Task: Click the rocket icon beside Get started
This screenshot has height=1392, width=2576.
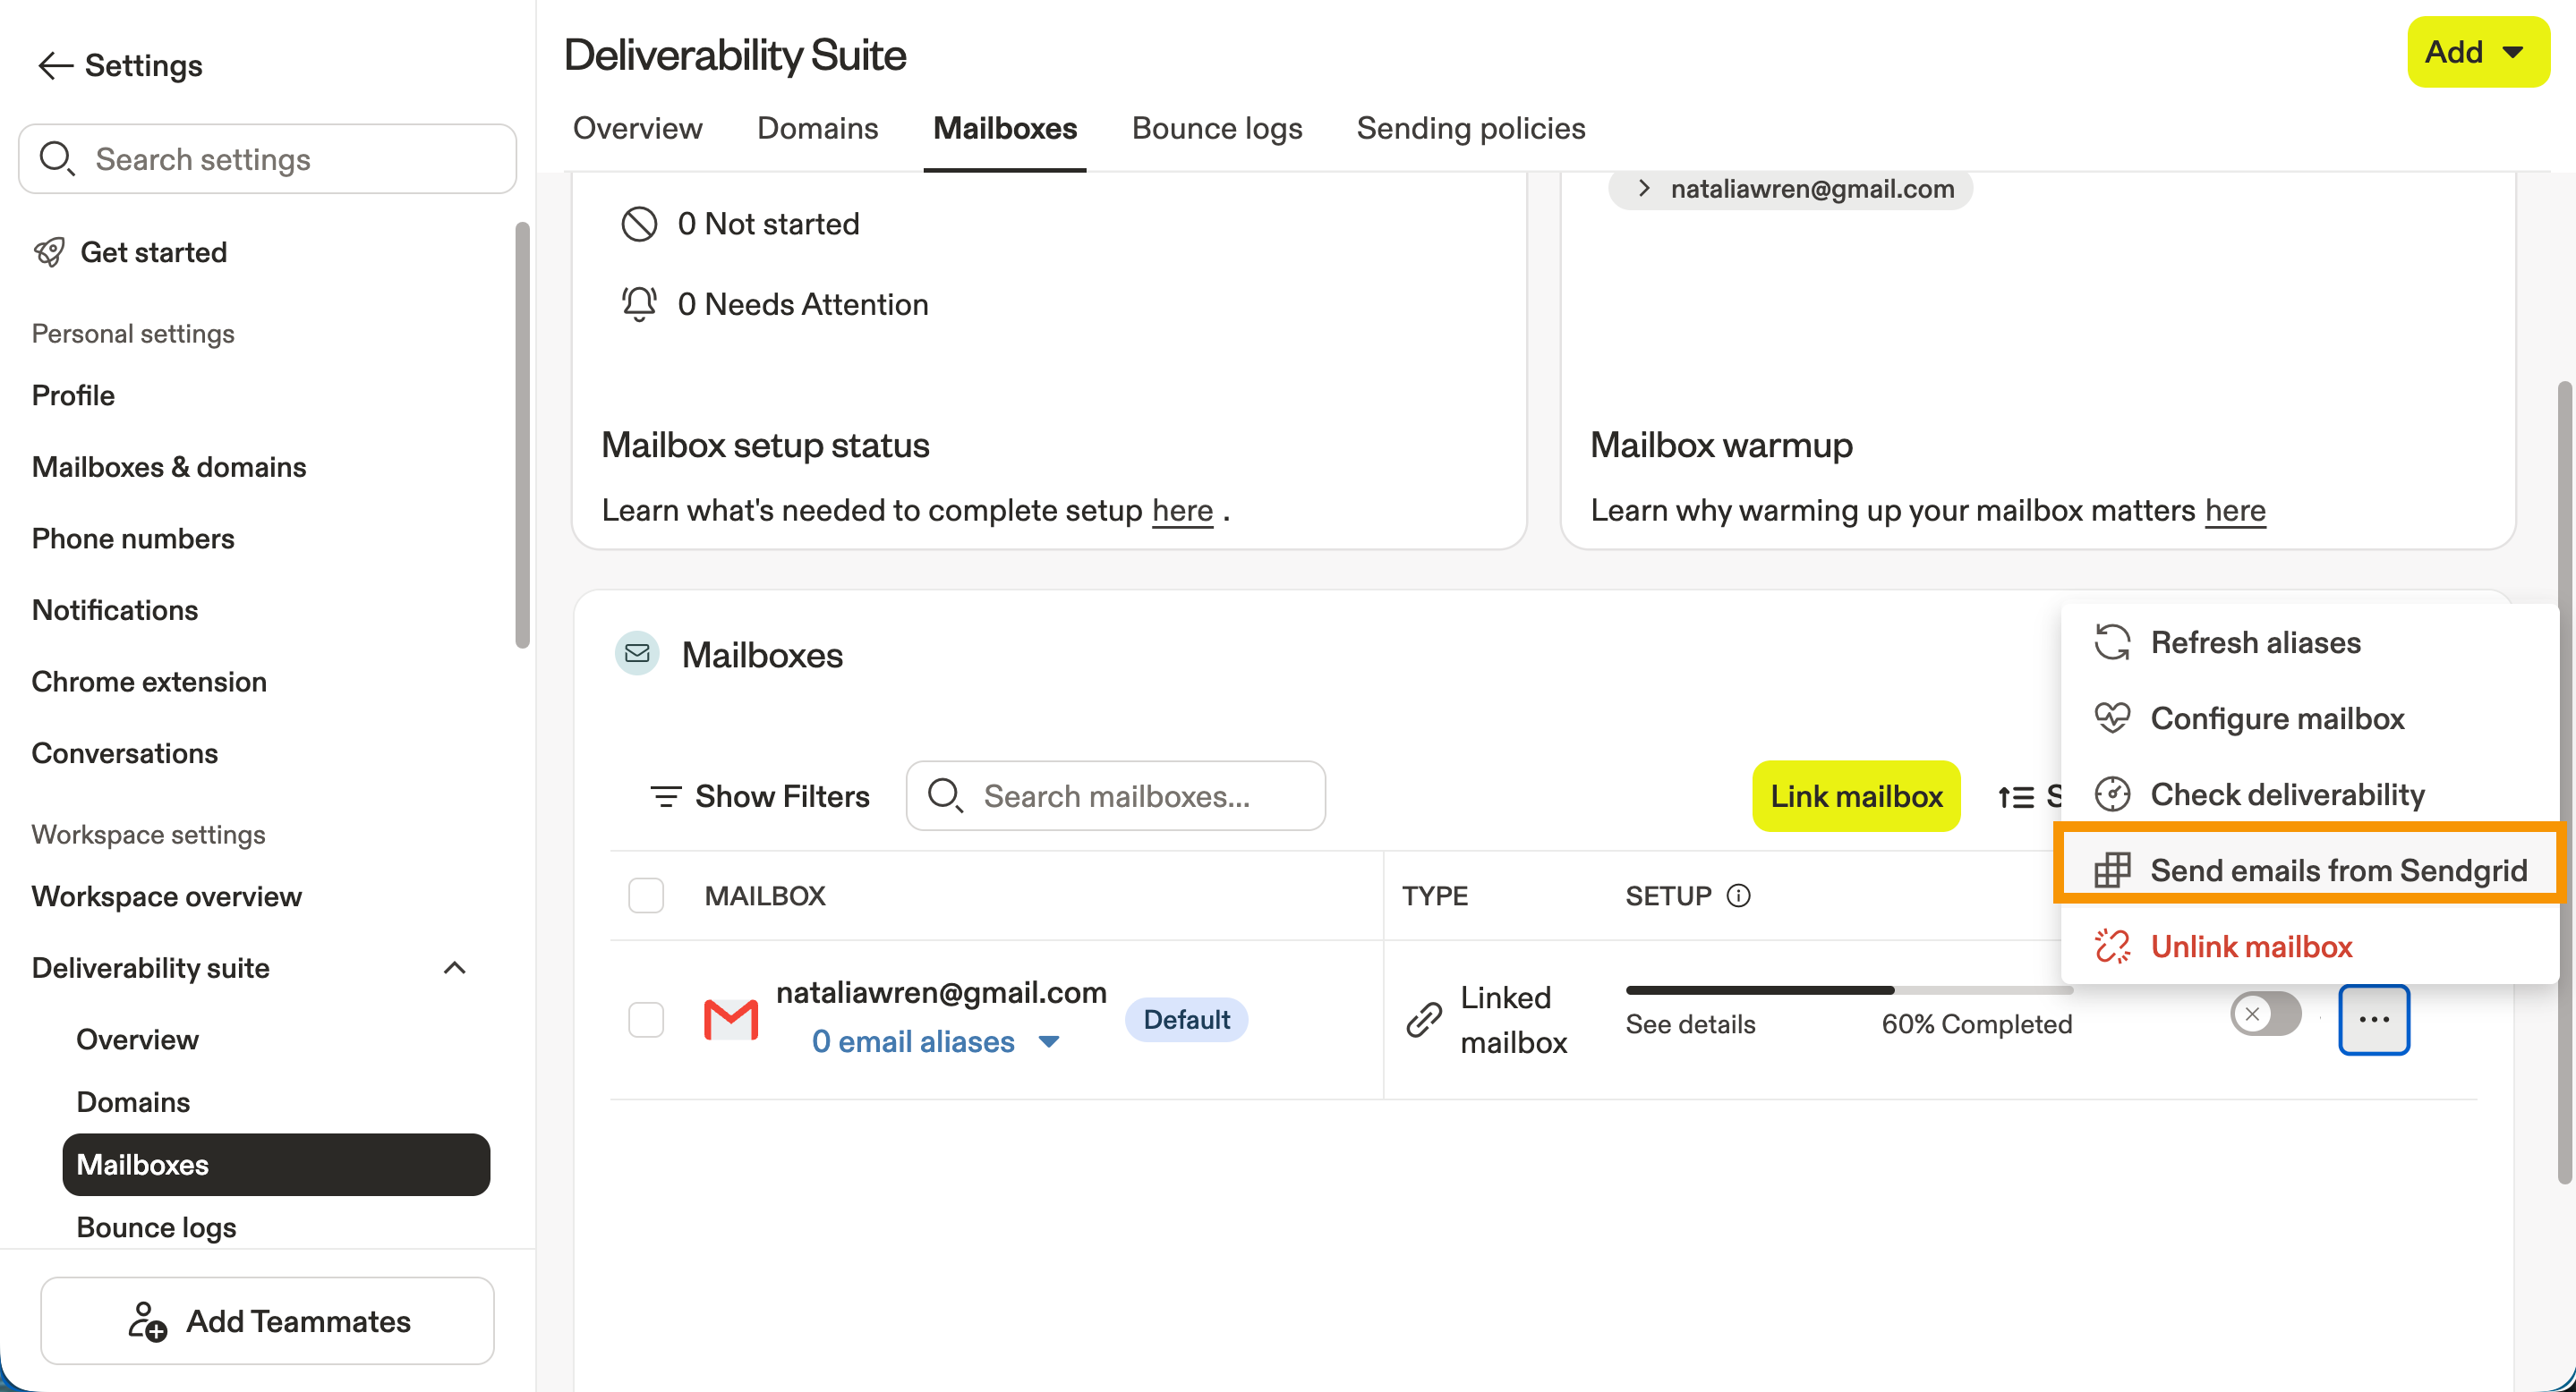Action: (49, 251)
